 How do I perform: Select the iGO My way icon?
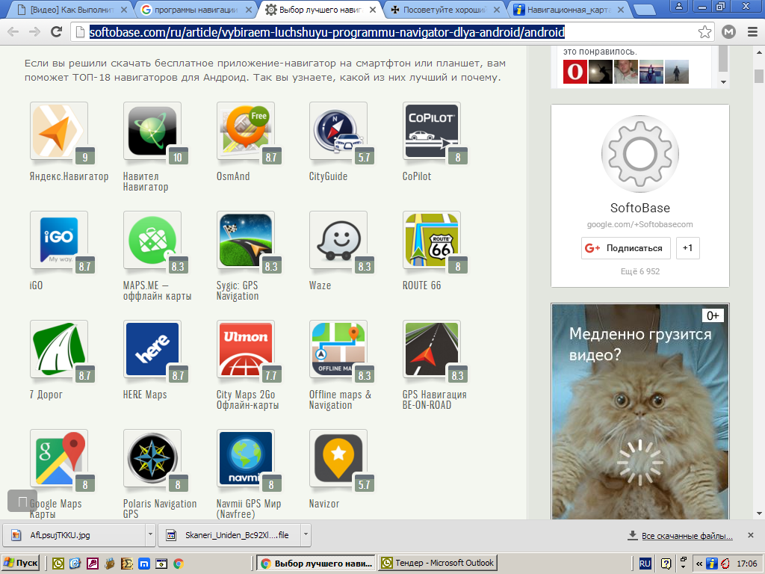59,240
